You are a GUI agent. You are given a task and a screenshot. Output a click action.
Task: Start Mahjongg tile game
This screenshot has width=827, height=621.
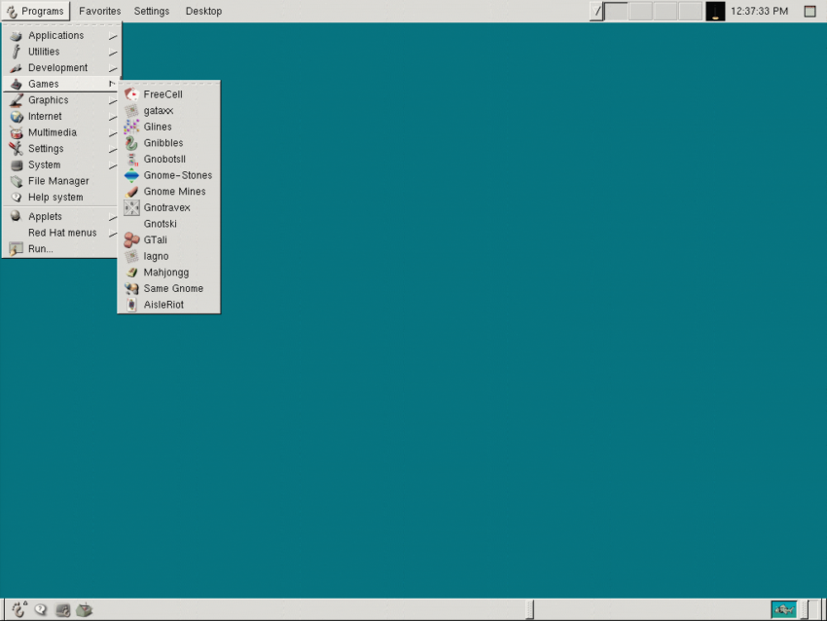(168, 273)
